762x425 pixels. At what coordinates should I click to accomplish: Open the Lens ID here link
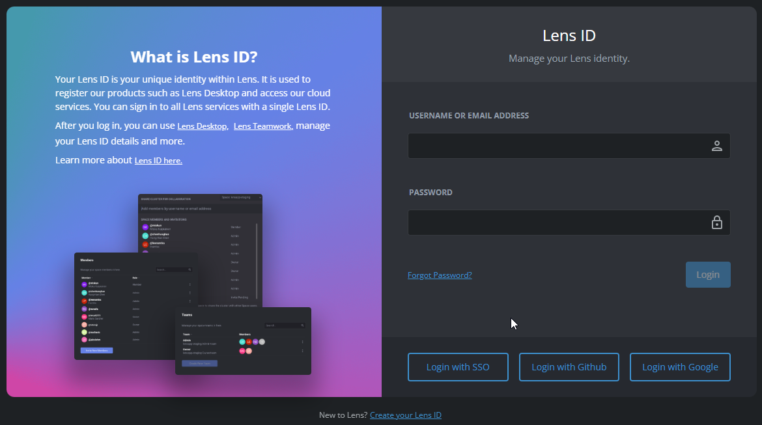point(158,160)
